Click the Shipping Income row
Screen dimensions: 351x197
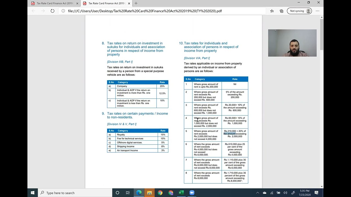tap(138, 146)
